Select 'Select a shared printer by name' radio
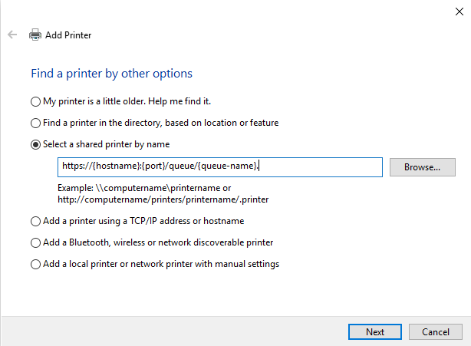471x346 pixels. 35,144
